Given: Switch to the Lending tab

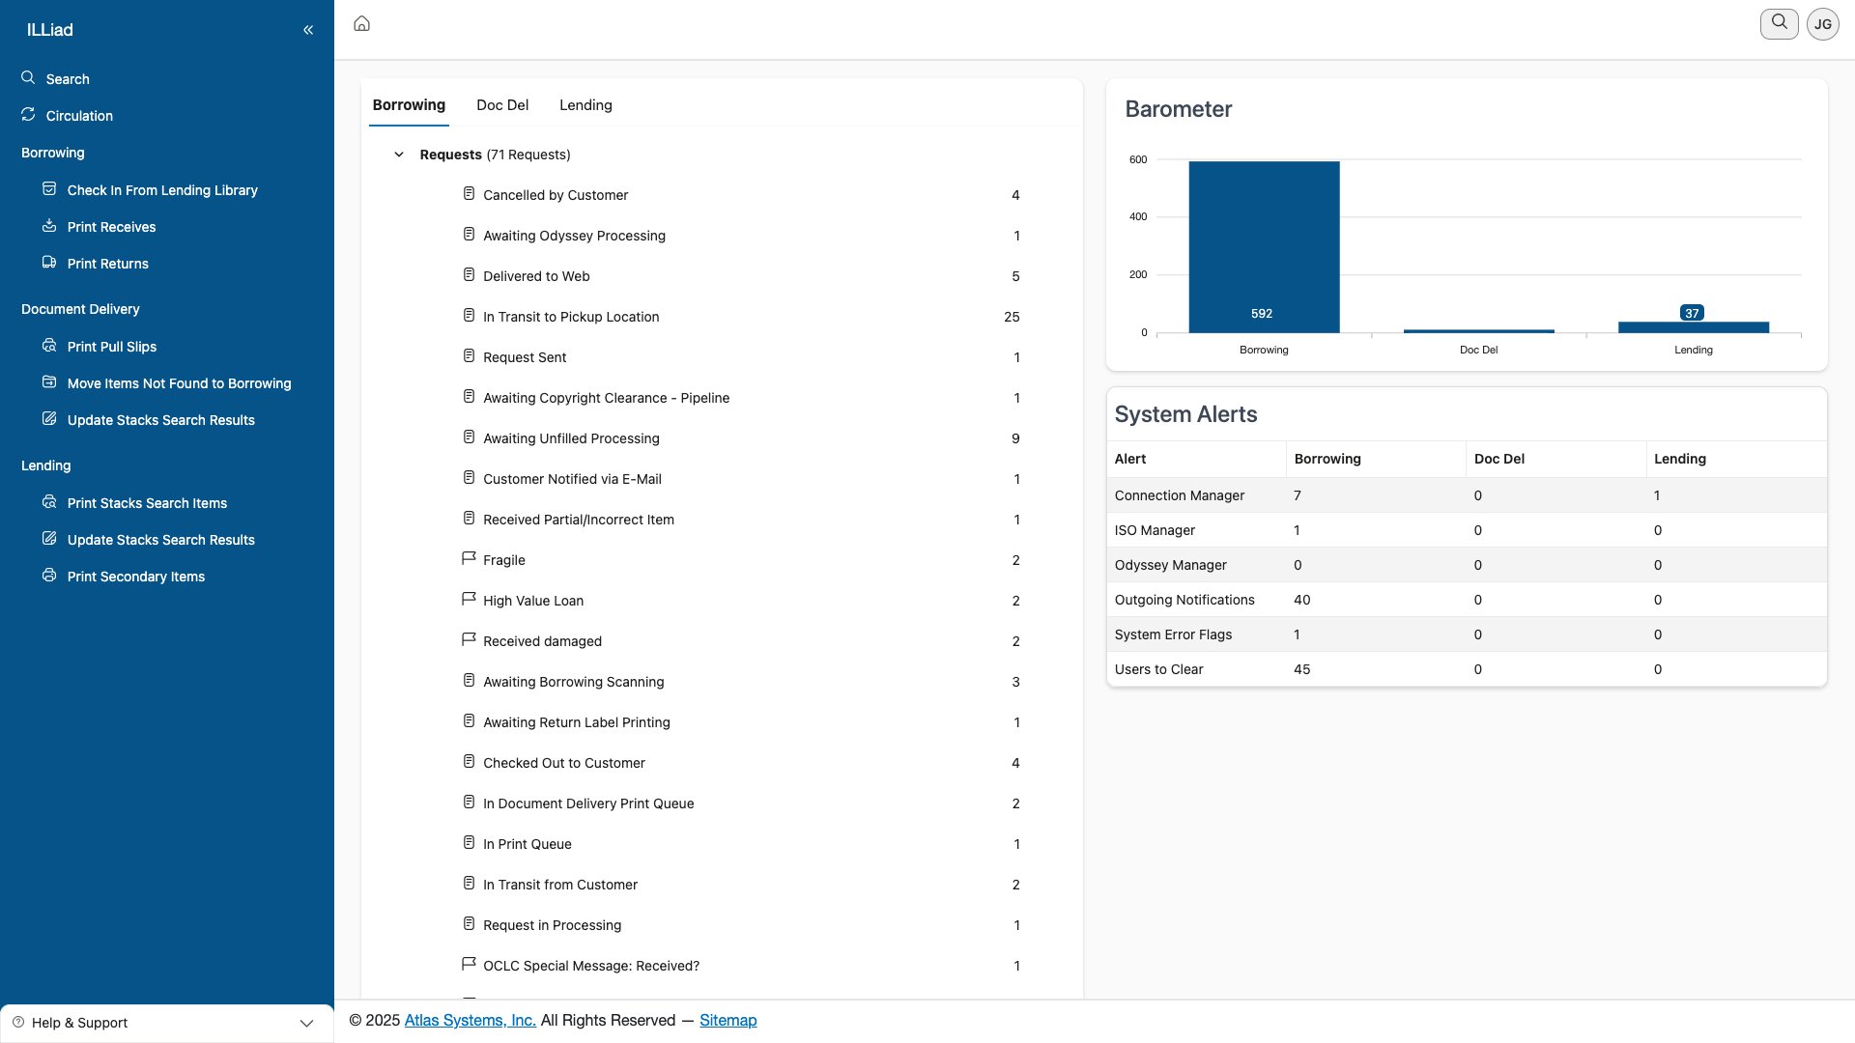Looking at the screenshot, I should (x=585, y=105).
